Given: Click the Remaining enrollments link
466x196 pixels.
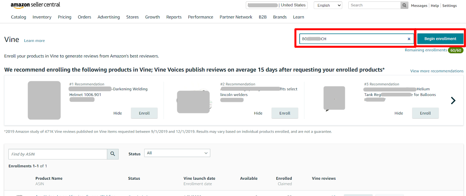Looking at the screenshot, I should [x=426, y=50].
